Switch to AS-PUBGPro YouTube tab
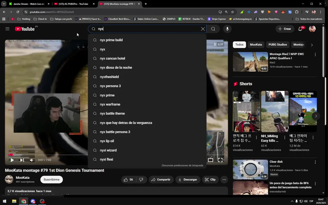Image resolution: width=328 pixels, height=205 pixels. tap(74, 4)
